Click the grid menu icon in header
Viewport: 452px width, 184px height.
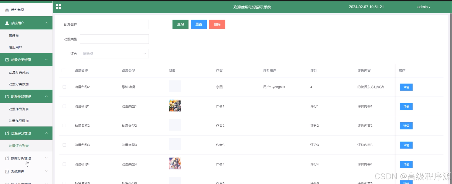pos(58,7)
